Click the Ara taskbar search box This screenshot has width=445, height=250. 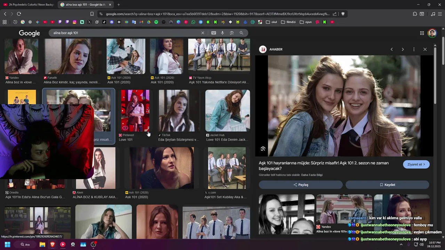point(25,244)
